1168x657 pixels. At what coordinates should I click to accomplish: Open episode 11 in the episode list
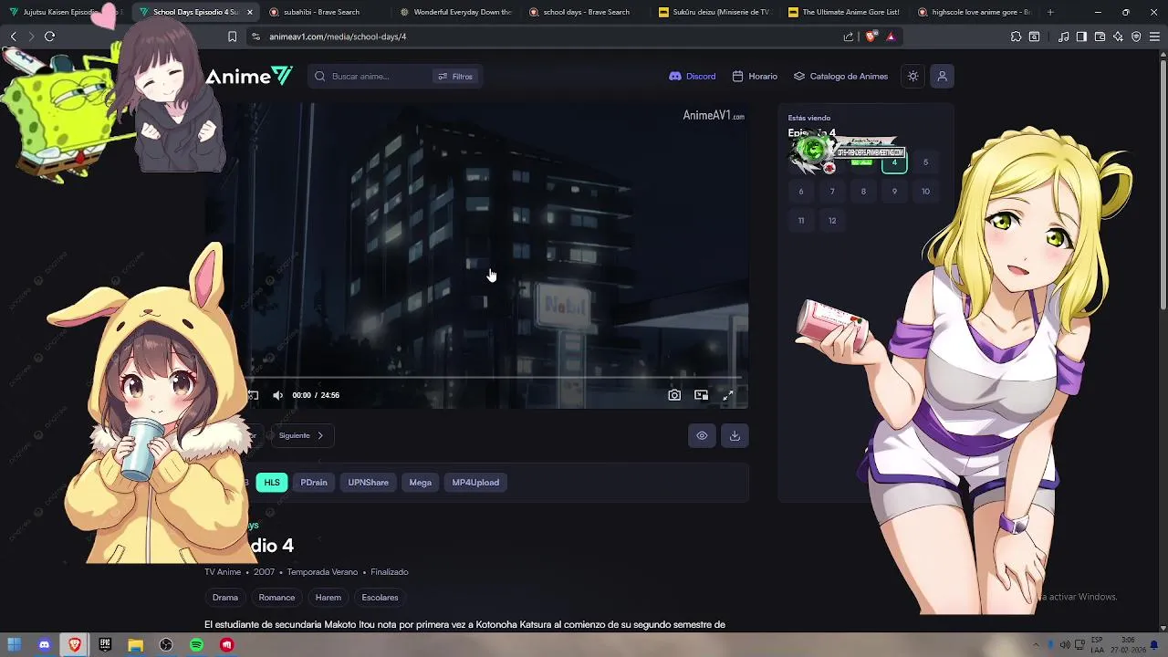coord(801,221)
